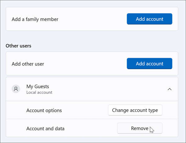Add account for a family member
Screen dimensions: 186x143
149,19
